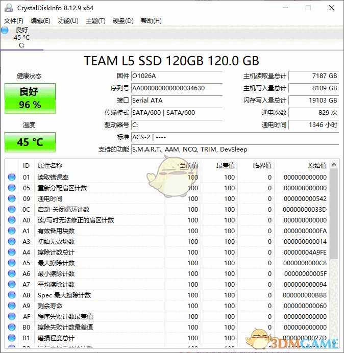The image size is (344, 353).
Task: Click status orb for attribute A9 剩余寿命
Action: point(12,306)
